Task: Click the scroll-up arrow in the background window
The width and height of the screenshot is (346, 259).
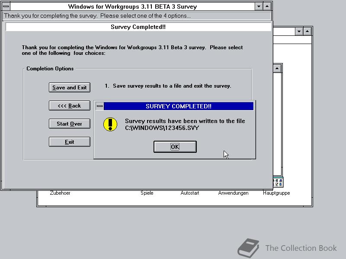Action: click(x=277, y=69)
